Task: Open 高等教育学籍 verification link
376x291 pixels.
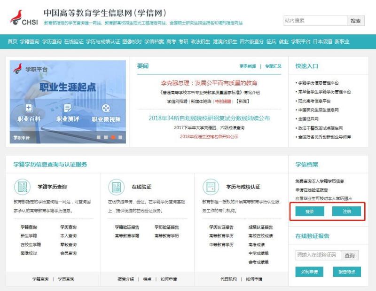Action: (127, 236)
